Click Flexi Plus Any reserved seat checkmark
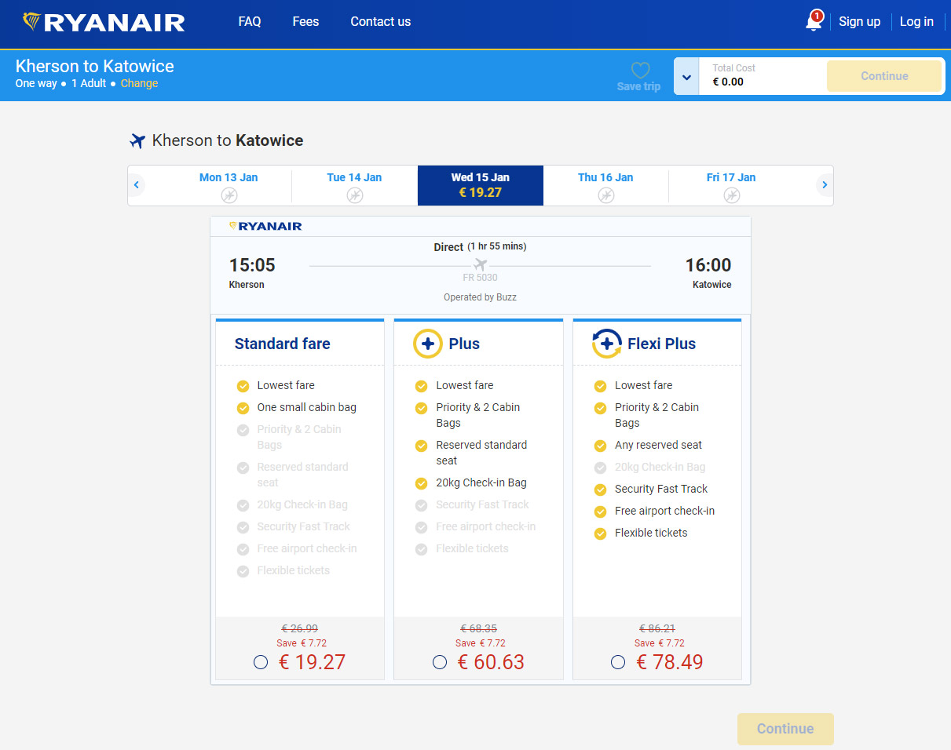The width and height of the screenshot is (951, 750). click(600, 445)
